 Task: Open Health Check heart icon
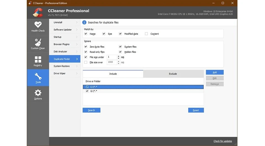38,25
